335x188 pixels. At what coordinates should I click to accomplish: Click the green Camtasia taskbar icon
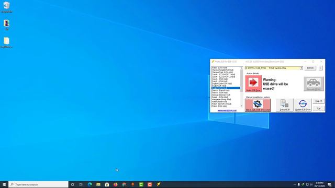(141, 184)
